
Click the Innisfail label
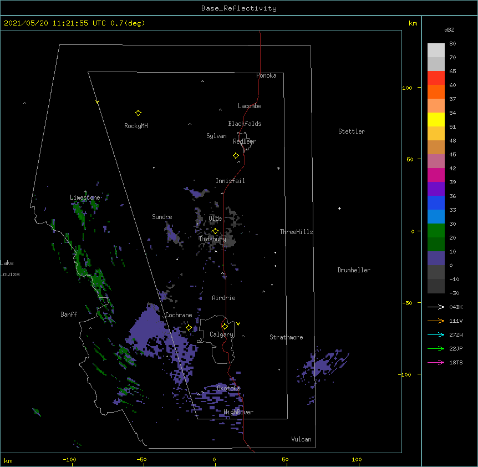[x=230, y=181]
